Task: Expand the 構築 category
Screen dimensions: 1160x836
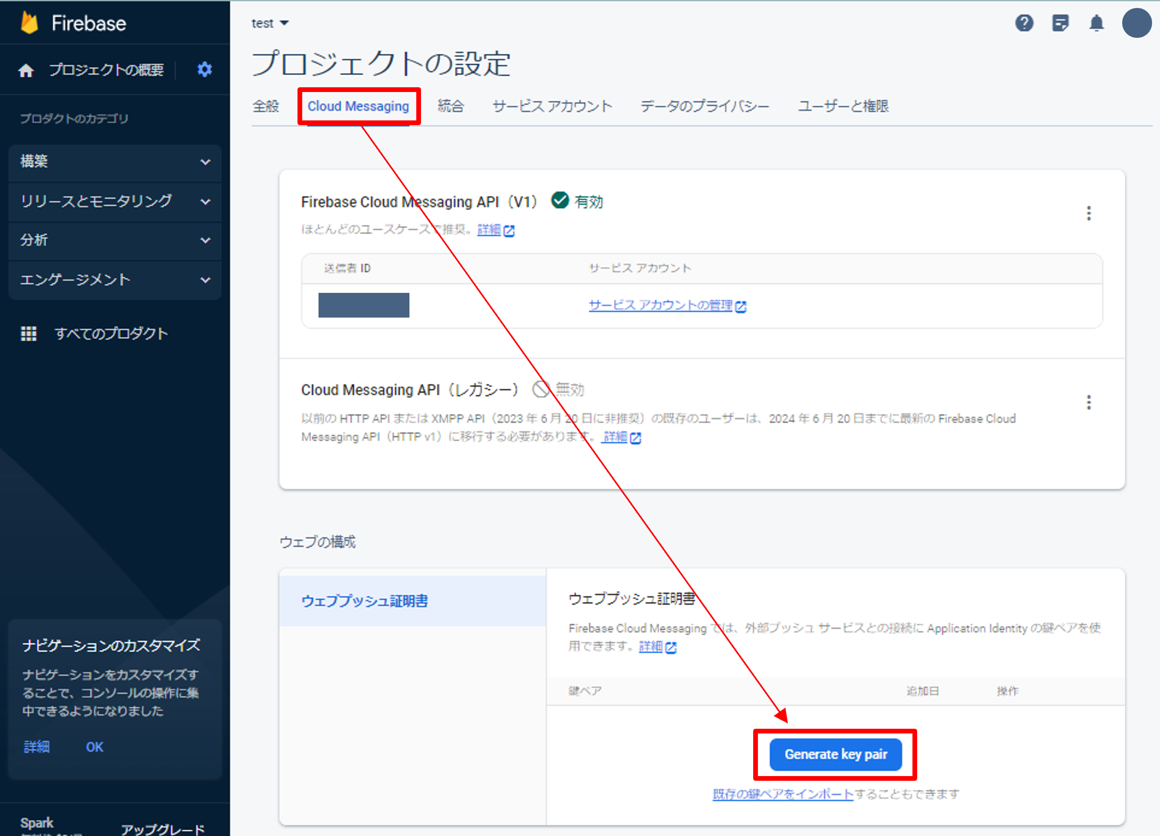Action: [115, 161]
